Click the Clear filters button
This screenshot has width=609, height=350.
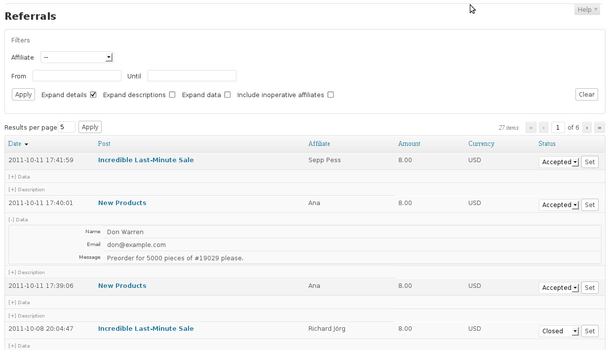pos(587,95)
